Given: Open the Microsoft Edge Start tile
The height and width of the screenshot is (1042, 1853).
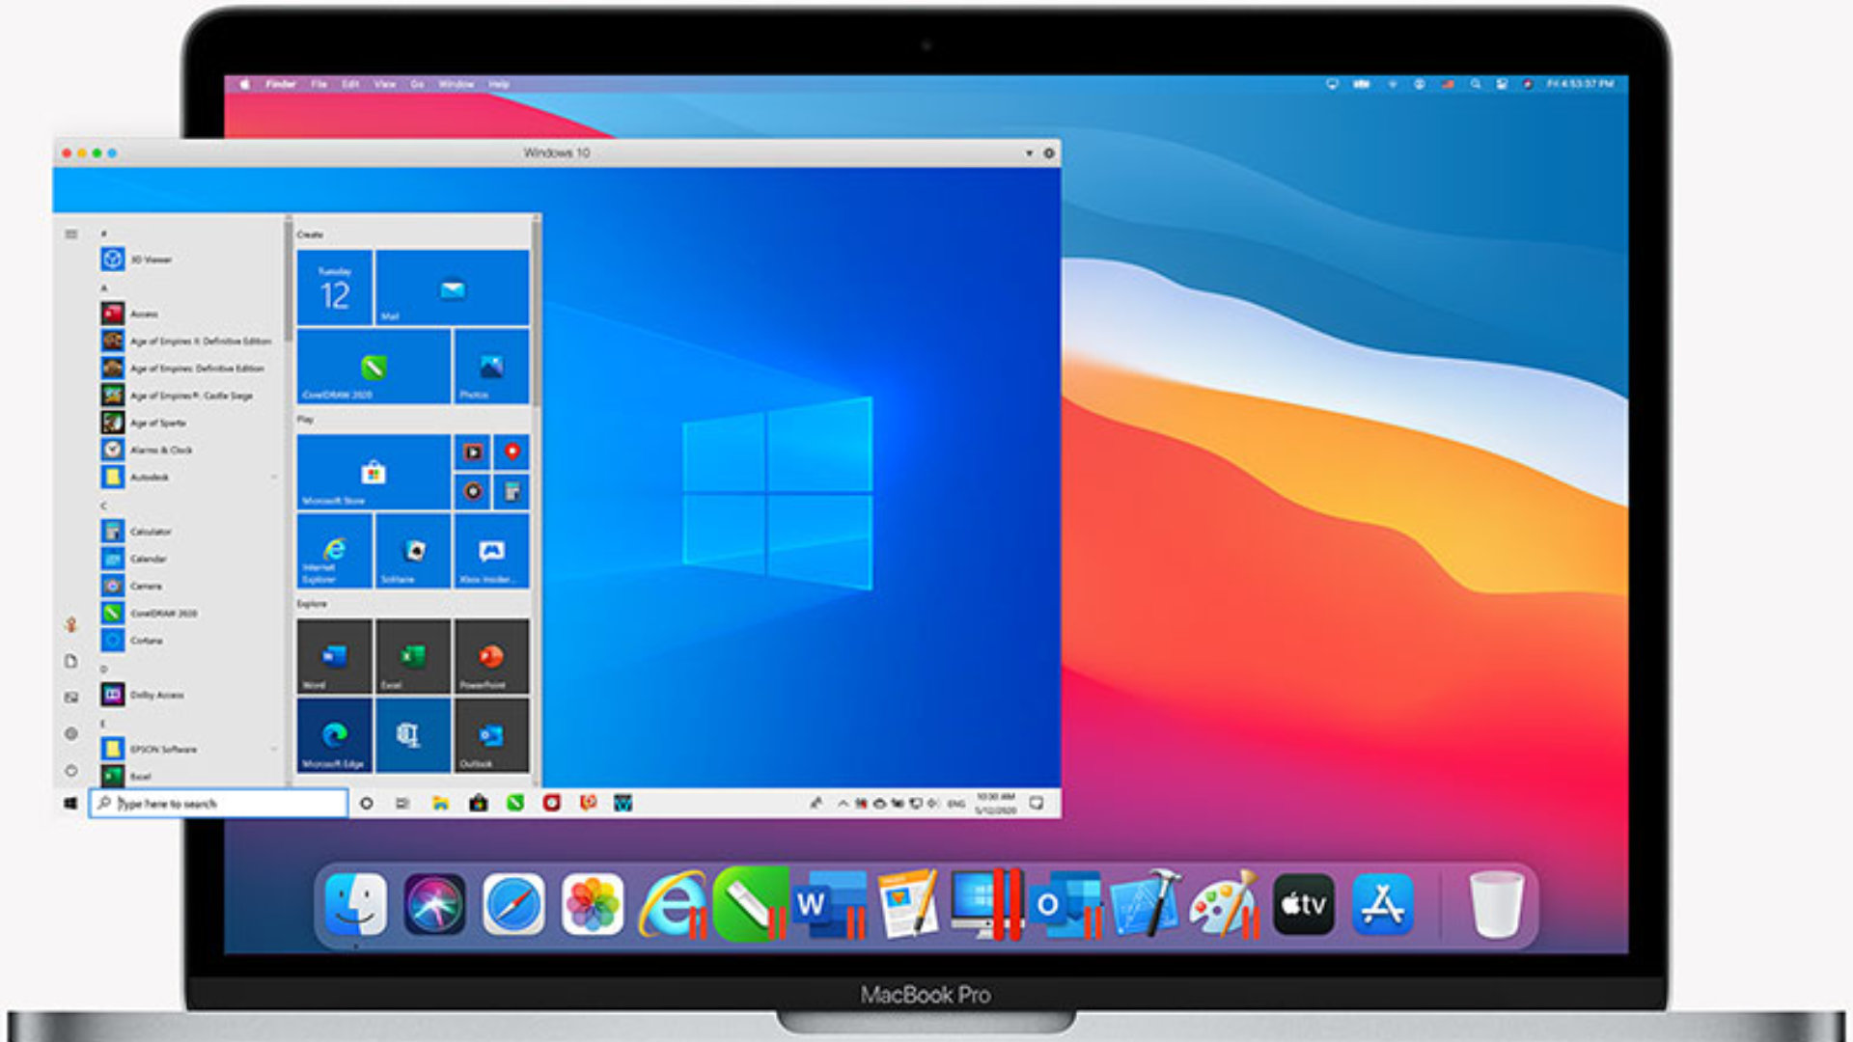Looking at the screenshot, I should [335, 735].
